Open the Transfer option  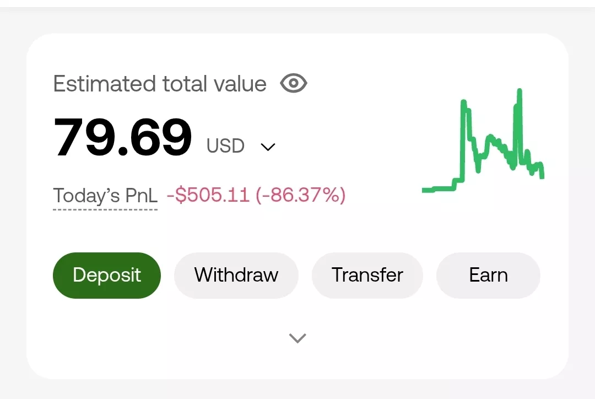point(367,275)
